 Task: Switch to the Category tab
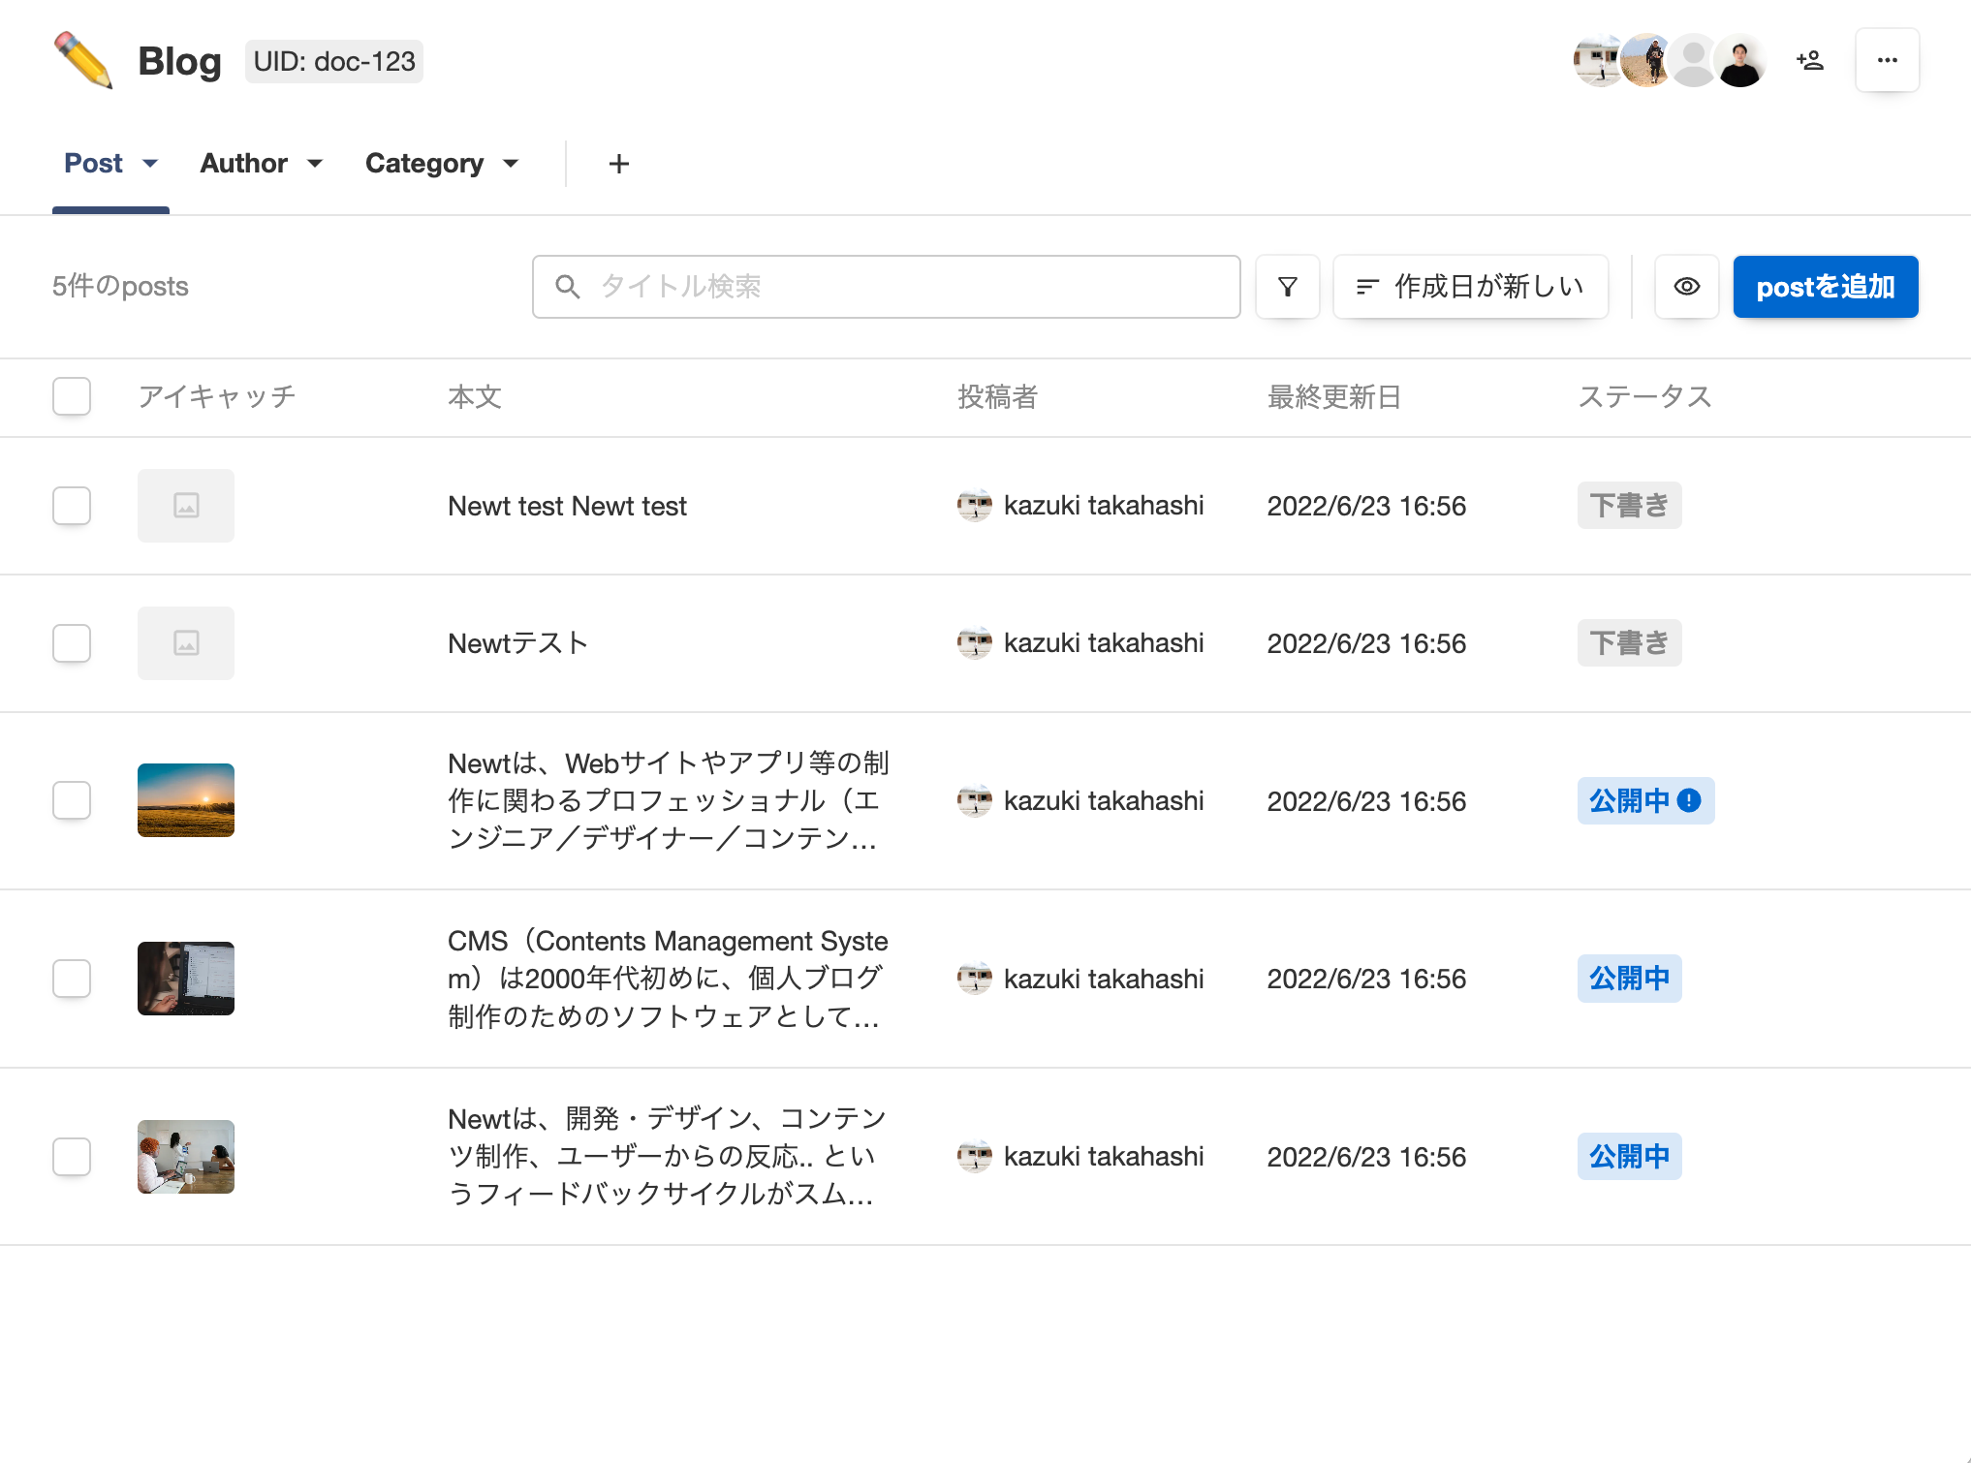tap(424, 163)
